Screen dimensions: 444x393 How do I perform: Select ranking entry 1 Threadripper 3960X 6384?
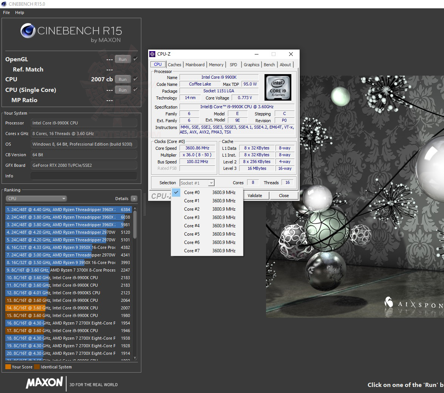tap(68, 210)
